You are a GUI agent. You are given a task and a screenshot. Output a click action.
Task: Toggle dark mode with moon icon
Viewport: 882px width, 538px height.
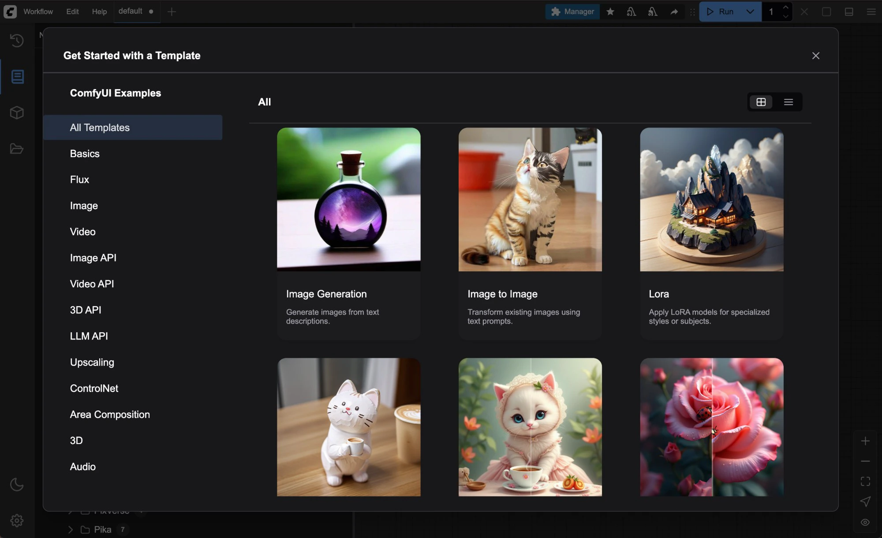tap(17, 485)
